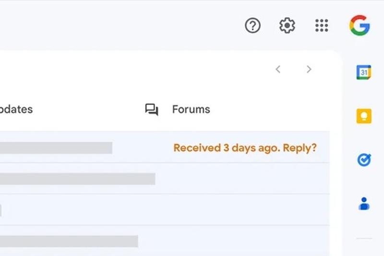
Task: Open Google Tasks in the side panel
Action: pos(364,159)
